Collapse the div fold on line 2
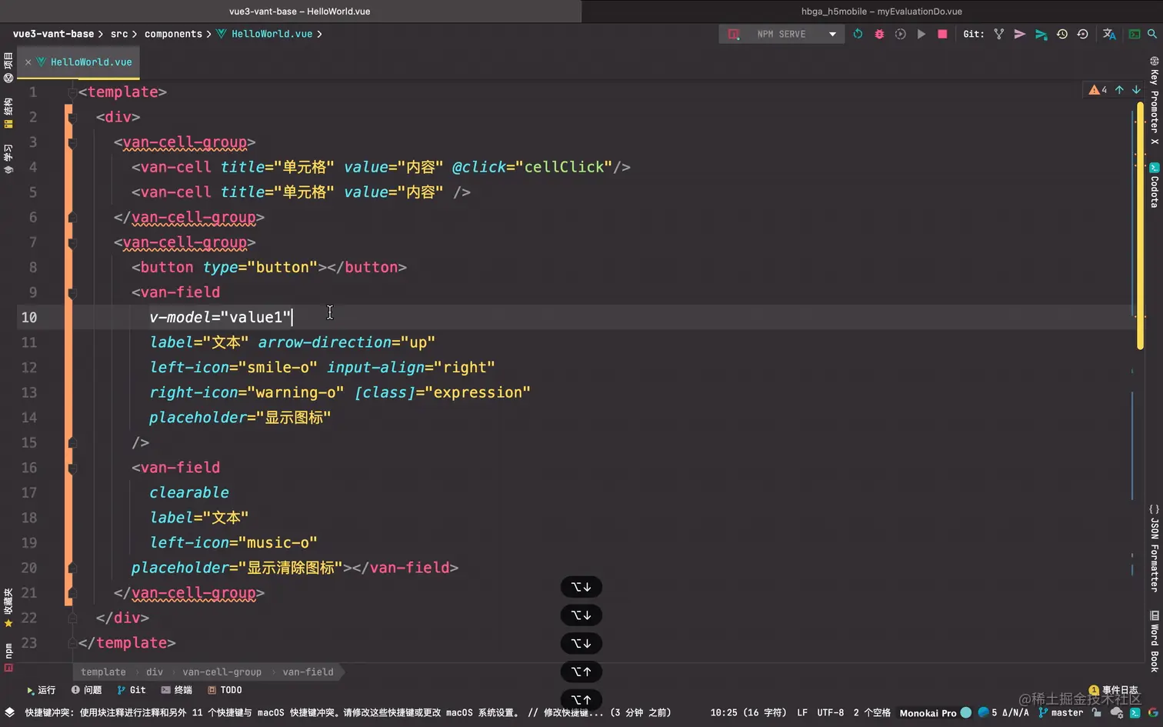This screenshot has height=727, width=1163. [72, 118]
